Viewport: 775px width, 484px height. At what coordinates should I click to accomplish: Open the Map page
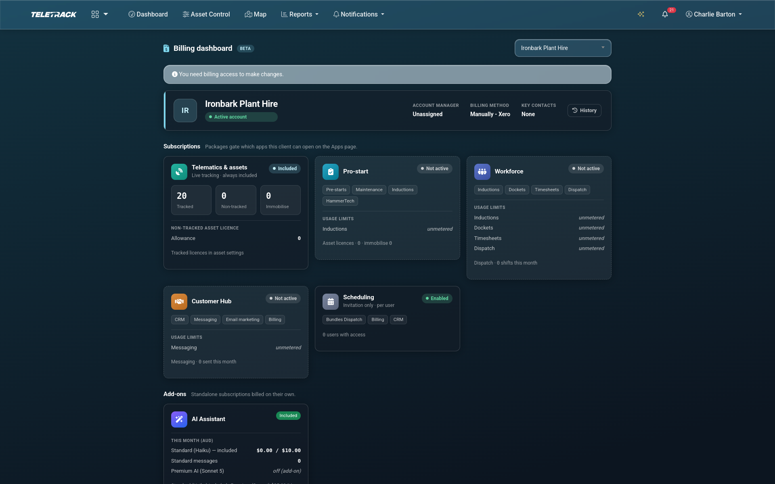coord(256,14)
